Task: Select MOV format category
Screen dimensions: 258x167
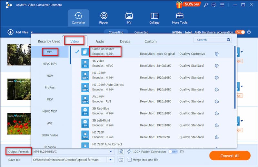Action: 50,76
